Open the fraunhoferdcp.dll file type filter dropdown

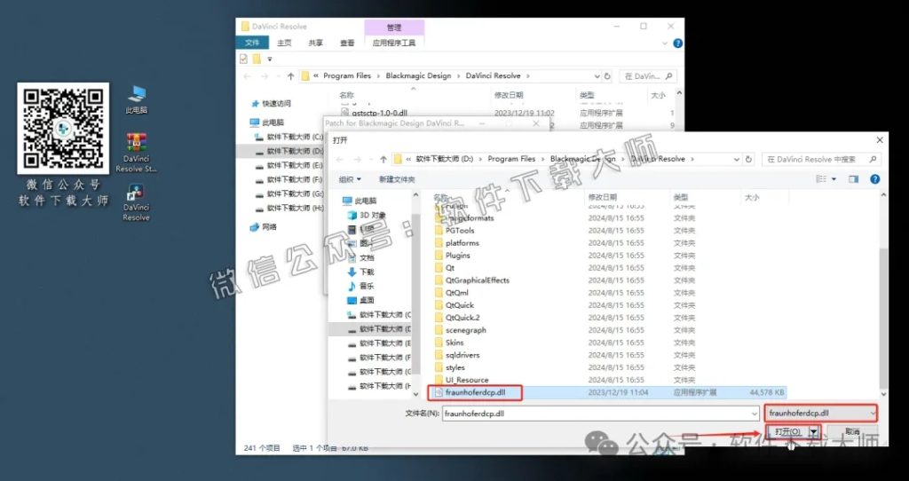820,414
